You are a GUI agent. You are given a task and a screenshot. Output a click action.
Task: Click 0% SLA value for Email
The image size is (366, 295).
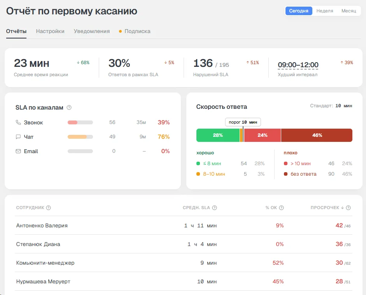165,151
